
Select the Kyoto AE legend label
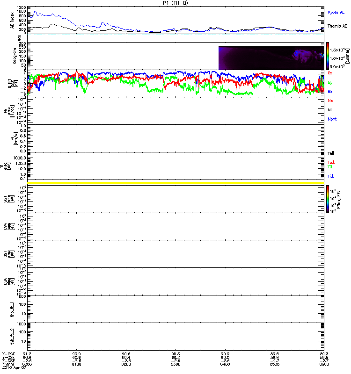336,12
